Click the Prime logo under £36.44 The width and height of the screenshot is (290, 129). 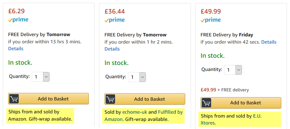[x=115, y=20]
